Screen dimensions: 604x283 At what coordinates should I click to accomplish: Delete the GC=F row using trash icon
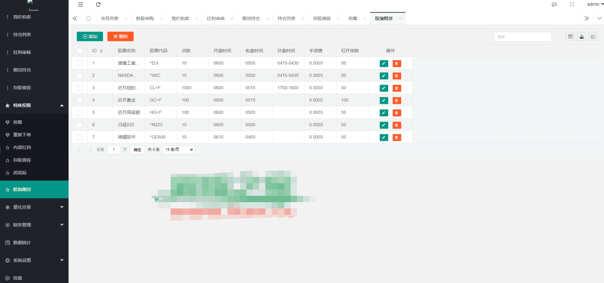pos(397,100)
